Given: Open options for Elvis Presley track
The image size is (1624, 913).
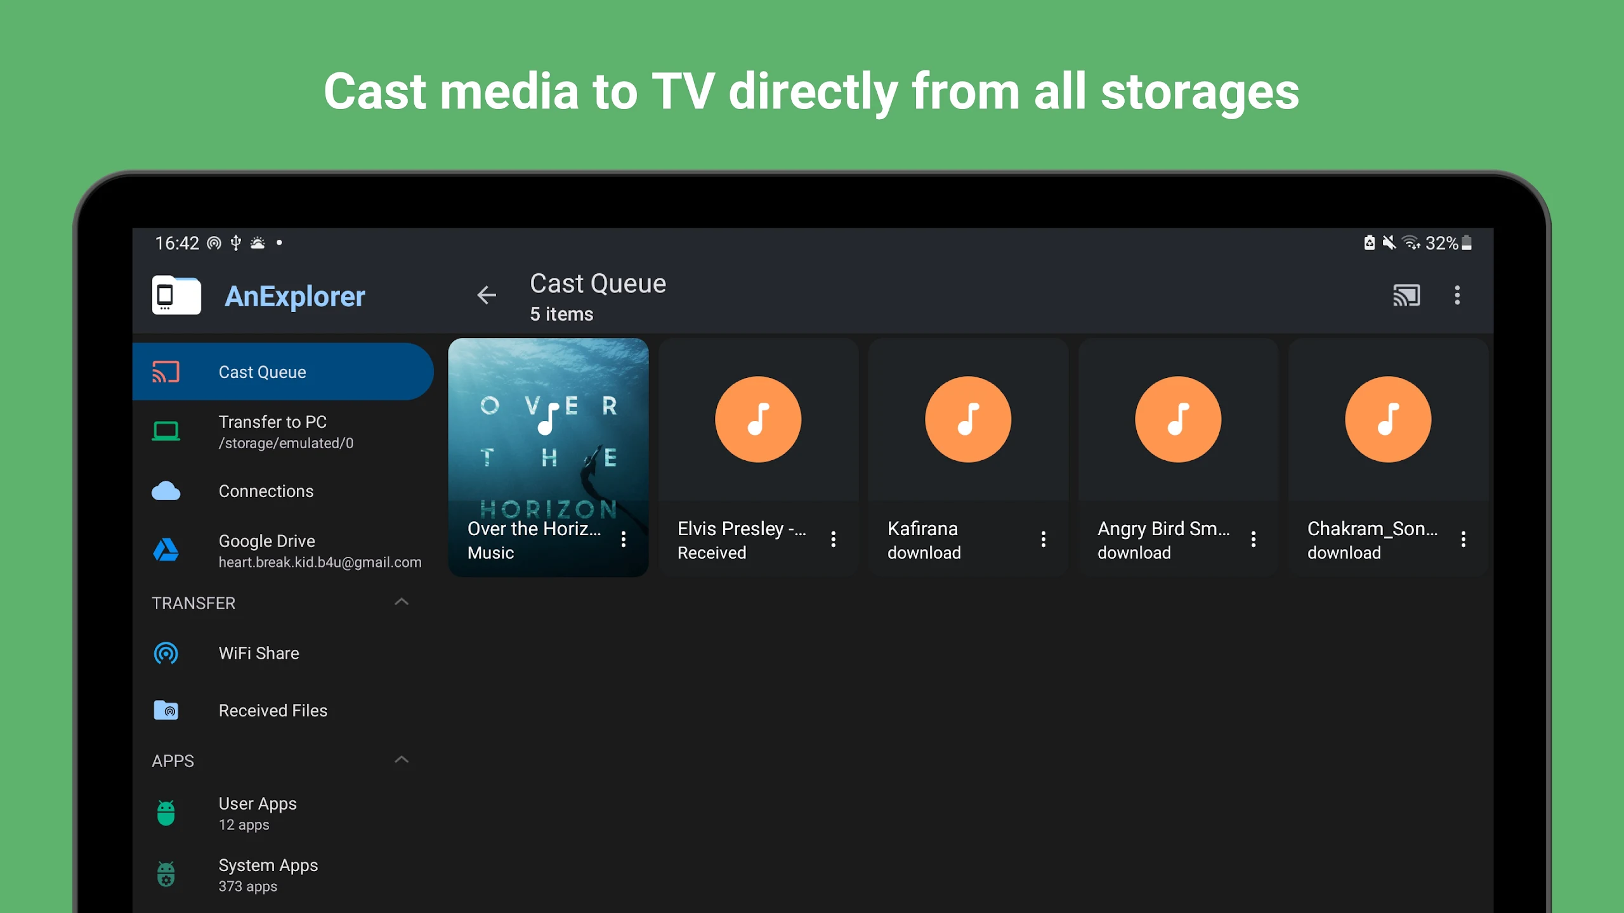Looking at the screenshot, I should pos(834,539).
